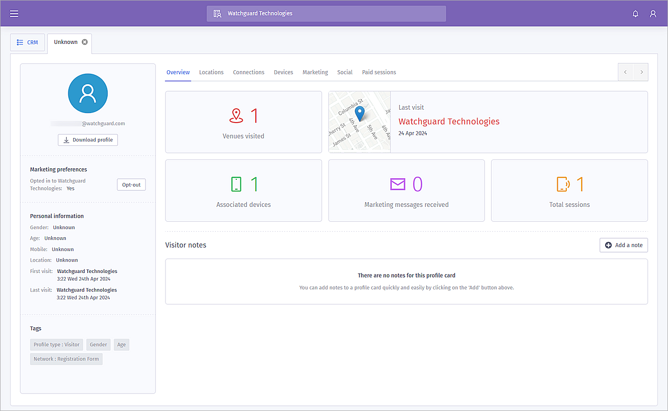
Task: Open the map showing the last visit location
Action: (359, 122)
